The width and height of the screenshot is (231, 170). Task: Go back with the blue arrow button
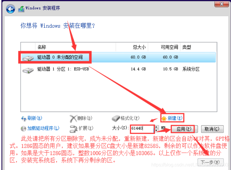[10, 9]
